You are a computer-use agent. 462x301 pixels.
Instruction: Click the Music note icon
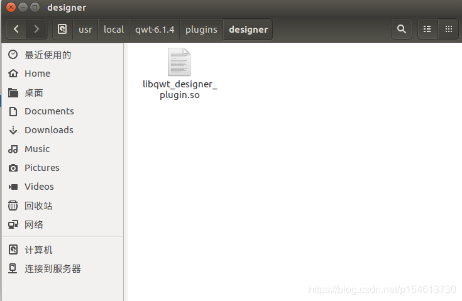13,149
